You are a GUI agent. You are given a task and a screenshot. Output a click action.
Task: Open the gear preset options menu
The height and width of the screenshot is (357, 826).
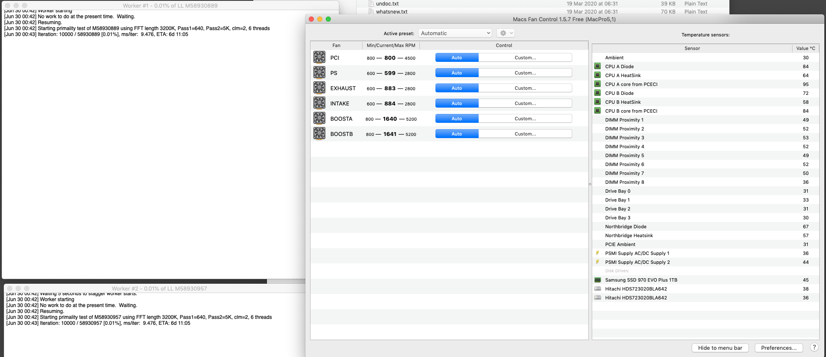click(x=506, y=33)
